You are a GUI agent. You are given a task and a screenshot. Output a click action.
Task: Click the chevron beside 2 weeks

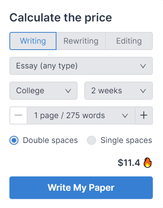(x=143, y=91)
